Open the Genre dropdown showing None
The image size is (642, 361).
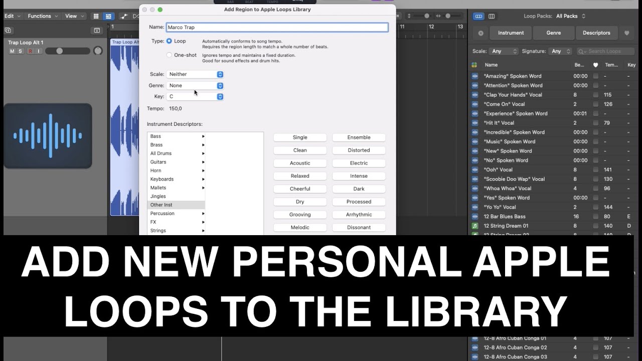point(195,86)
